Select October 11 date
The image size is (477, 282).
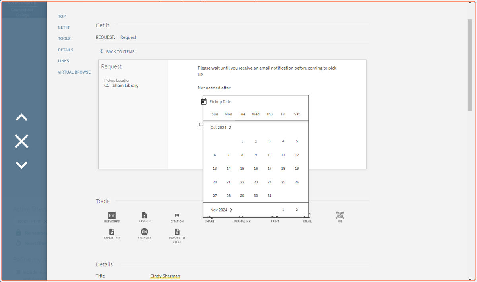pyautogui.click(x=283, y=155)
